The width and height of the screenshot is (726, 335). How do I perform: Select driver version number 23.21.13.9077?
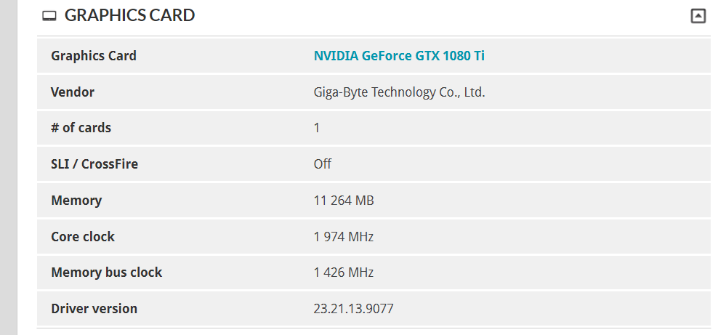pyautogui.click(x=353, y=309)
